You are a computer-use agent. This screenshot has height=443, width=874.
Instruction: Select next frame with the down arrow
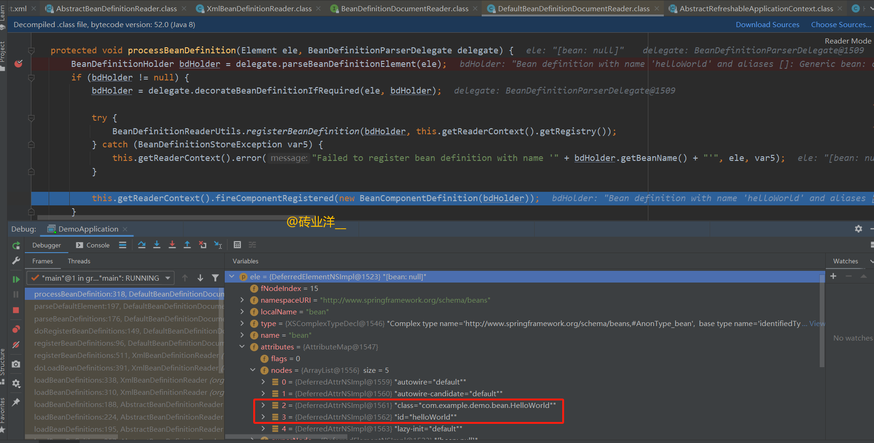point(200,278)
